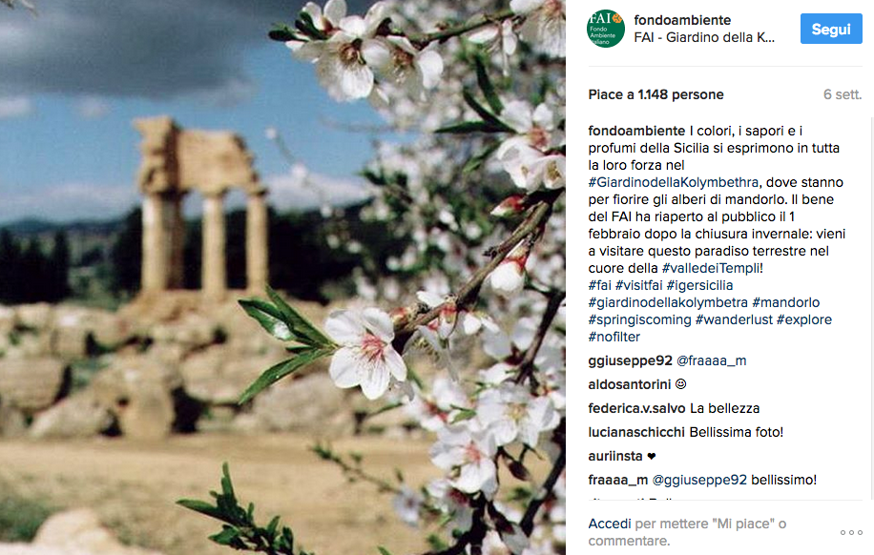The width and height of the screenshot is (874, 555).
Task: Open the @fraaaa_m mention
Action: pyautogui.click(x=711, y=361)
